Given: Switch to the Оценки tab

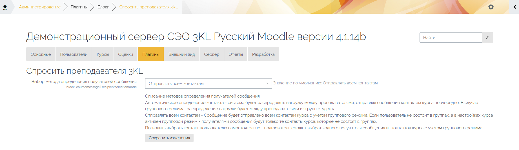Looking at the screenshot, I should click(126, 54).
